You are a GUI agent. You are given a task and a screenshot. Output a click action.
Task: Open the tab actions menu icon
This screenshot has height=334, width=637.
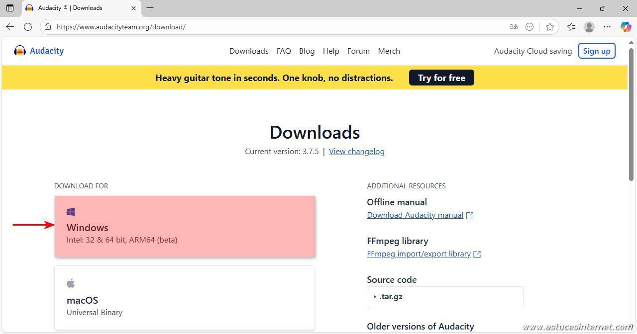[x=10, y=8]
